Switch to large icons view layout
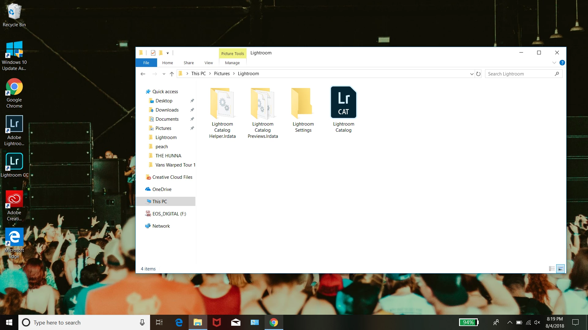This screenshot has height=330, width=588. pyautogui.click(x=560, y=269)
